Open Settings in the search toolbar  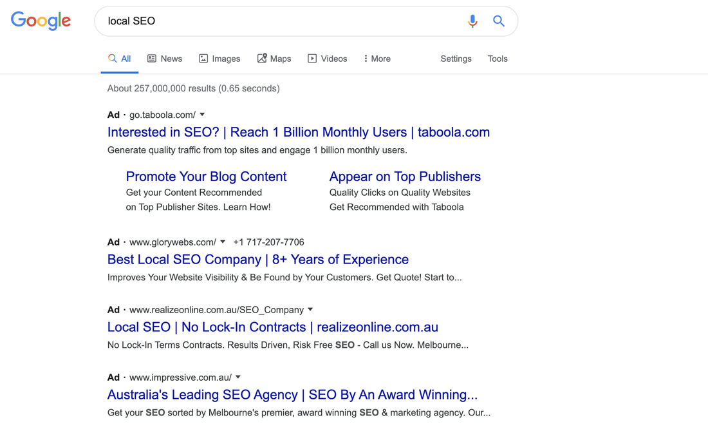[x=456, y=59]
